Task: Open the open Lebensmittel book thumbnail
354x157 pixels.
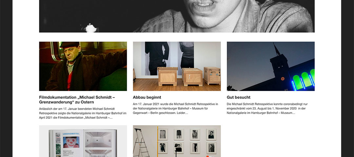Action: coord(83,141)
